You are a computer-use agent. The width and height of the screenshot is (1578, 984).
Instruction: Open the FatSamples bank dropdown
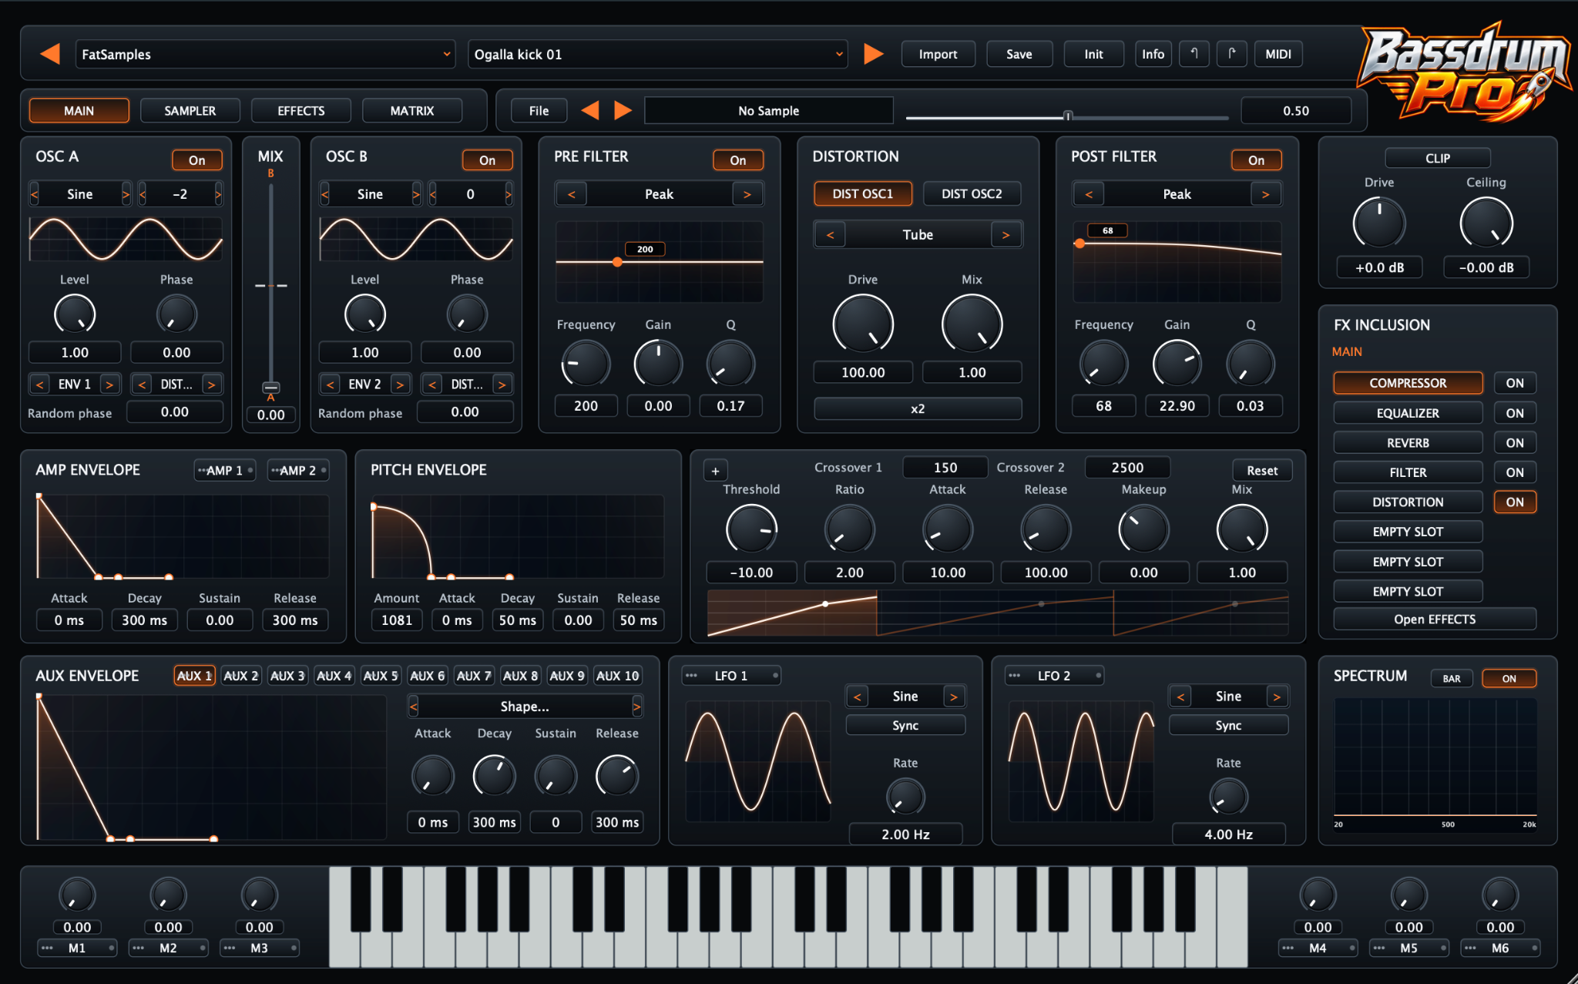click(x=264, y=54)
